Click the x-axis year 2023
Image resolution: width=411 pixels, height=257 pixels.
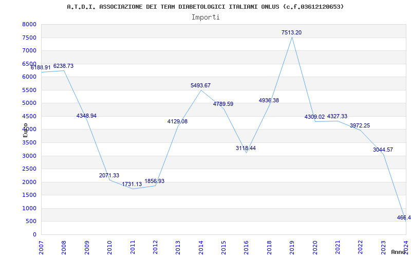[383, 248]
